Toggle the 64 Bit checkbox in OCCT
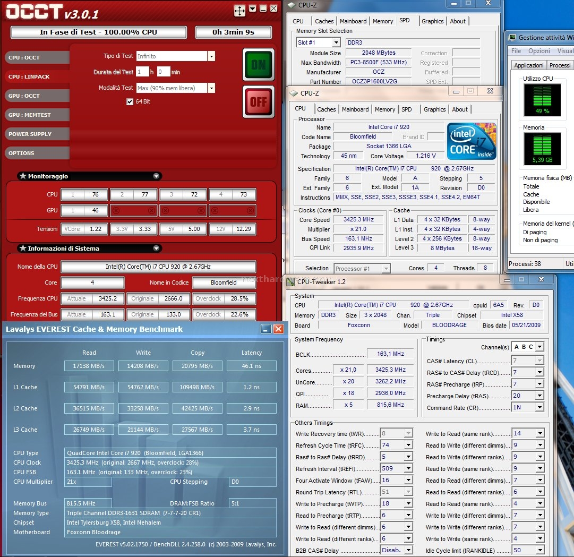 [x=130, y=102]
